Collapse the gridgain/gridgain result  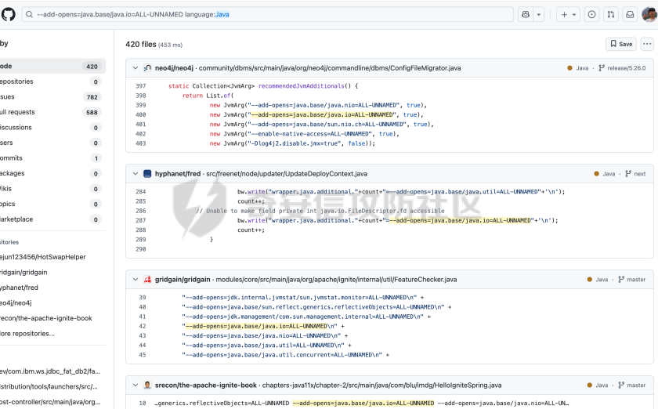[x=135, y=280]
